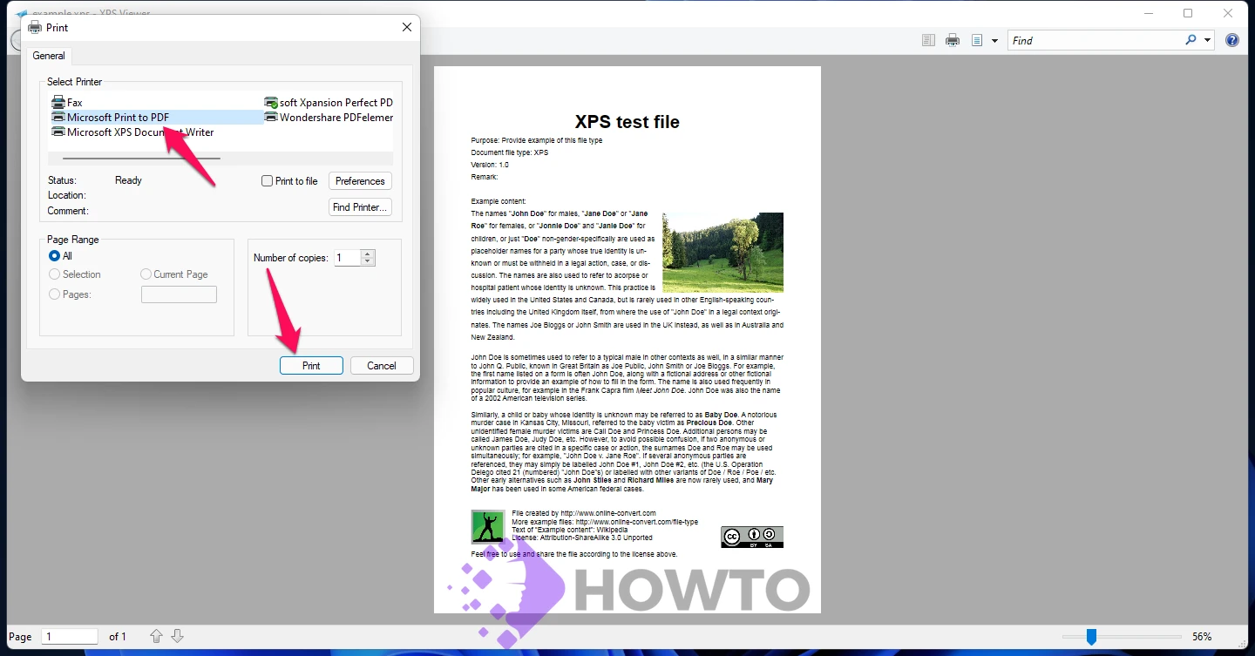The width and height of the screenshot is (1255, 656).
Task: Open the outline pane icon in XPS Viewer
Action: (x=928, y=40)
